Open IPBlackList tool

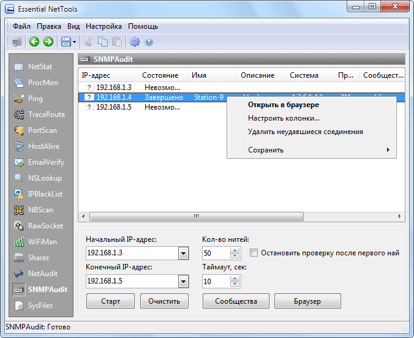(40, 194)
